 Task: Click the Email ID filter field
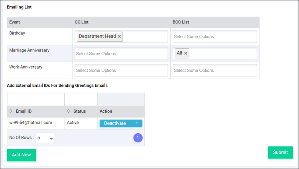pyautogui.click(x=36, y=100)
